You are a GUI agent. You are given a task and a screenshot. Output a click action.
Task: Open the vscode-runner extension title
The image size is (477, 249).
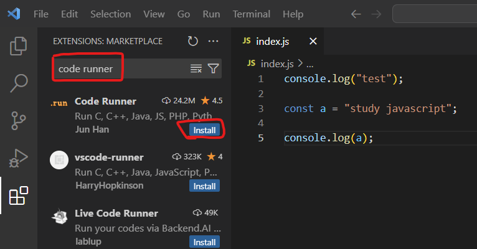tap(109, 157)
